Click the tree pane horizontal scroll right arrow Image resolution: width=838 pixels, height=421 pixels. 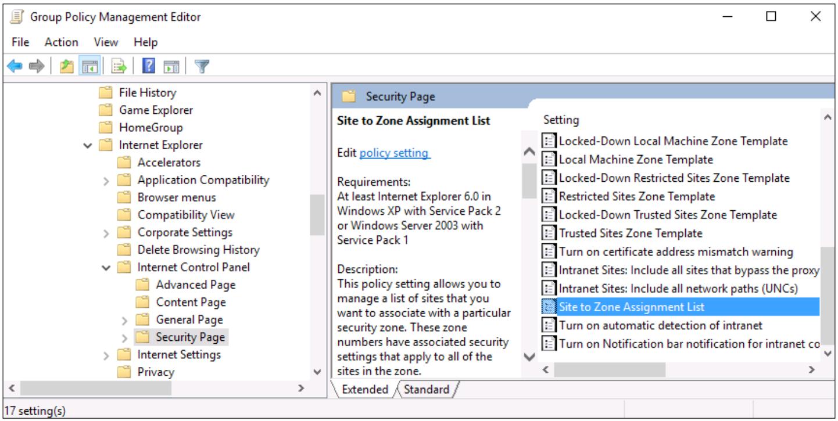pos(301,388)
